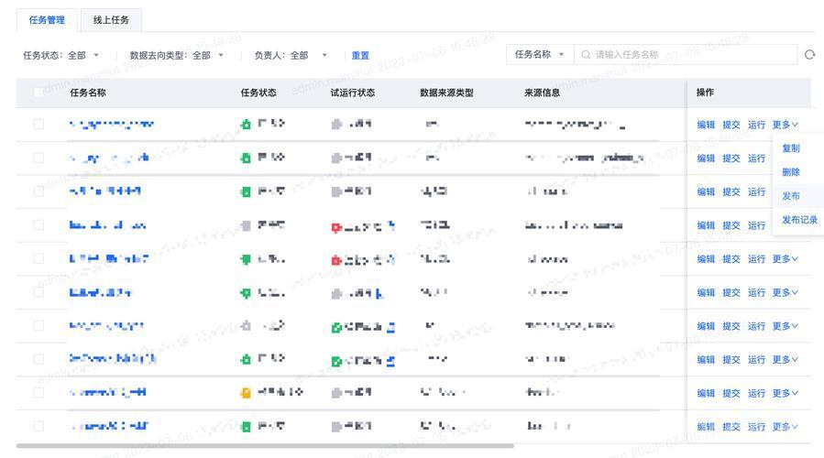Viewport: 824px width, 458px height.
Task: Switch to the 线上任务 tab
Action: click(111, 20)
